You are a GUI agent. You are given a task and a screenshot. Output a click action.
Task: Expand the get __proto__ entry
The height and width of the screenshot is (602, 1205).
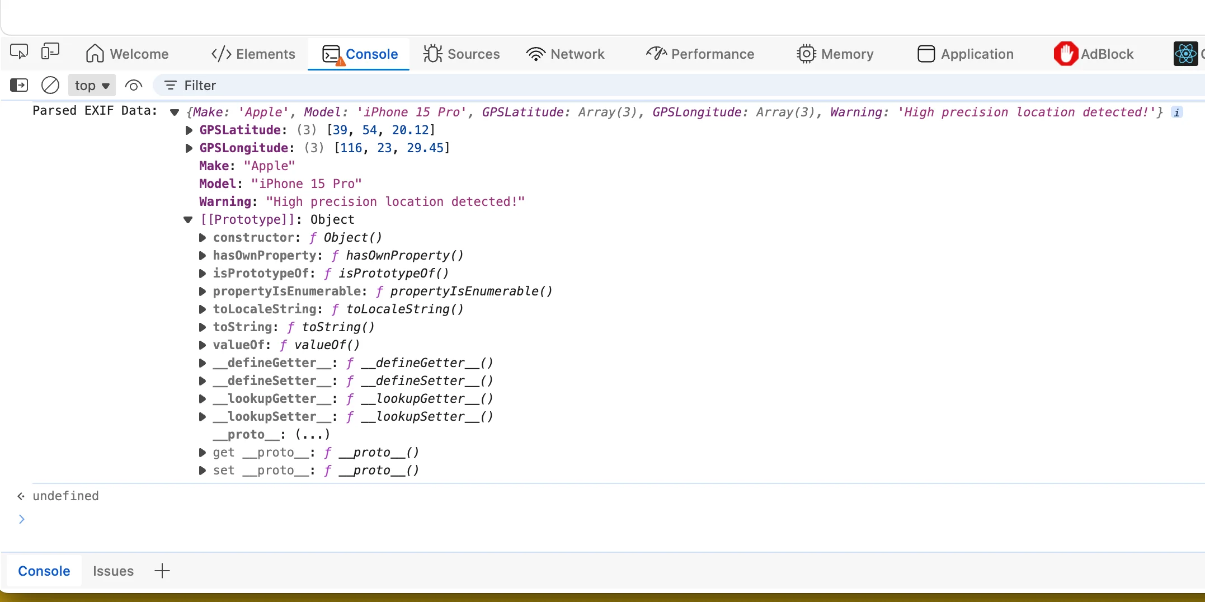point(203,452)
